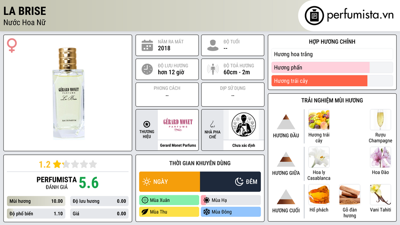This screenshot has width=400, height=225.
Task: Click the 1.2 user rating number
Action: (x=45, y=164)
